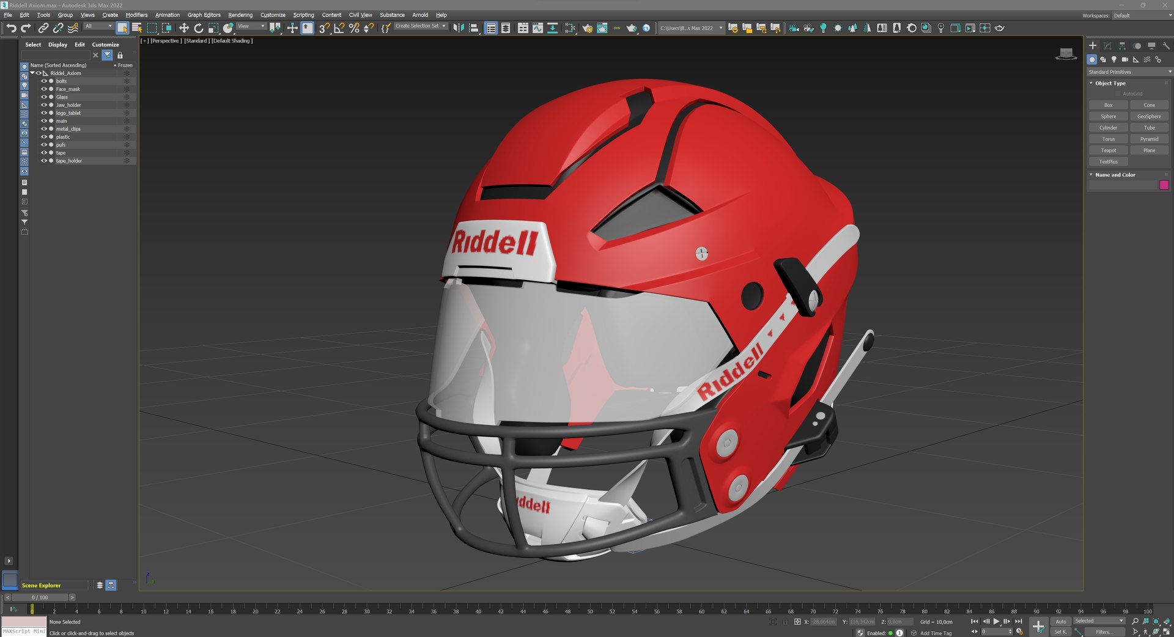Click the Zoom Extents viewport icon
The height and width of the screenshot is (637, 1174).
[x=1156, y=622]
